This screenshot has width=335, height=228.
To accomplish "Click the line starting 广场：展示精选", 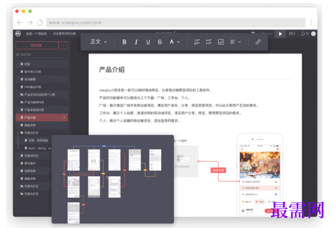I will pos(179,106).
